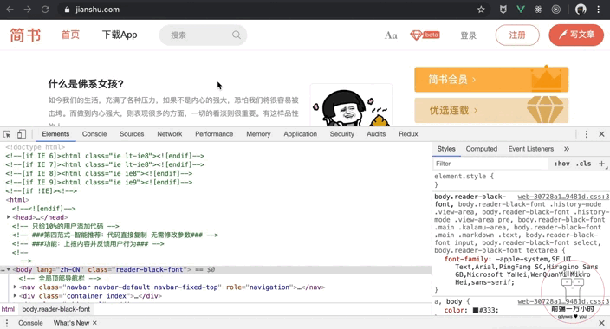Viewport: 610px width, 329px height.
Task: Show more Styles pane tabs chevron
Action: click(x=567, y=149)
